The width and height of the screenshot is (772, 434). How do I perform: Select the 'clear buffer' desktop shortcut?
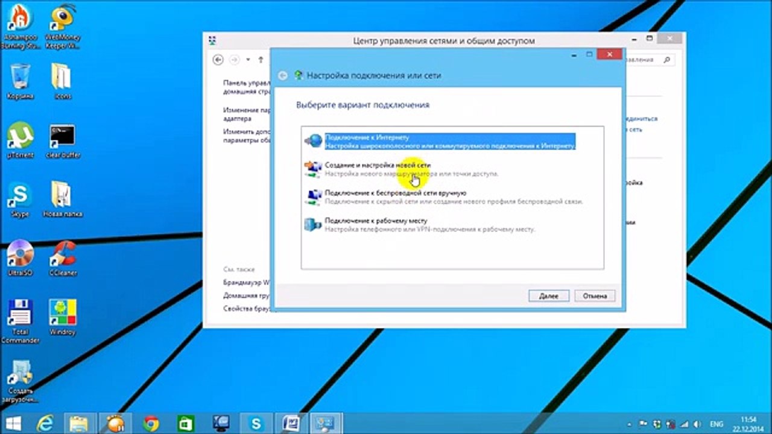(x=62, y=141)
